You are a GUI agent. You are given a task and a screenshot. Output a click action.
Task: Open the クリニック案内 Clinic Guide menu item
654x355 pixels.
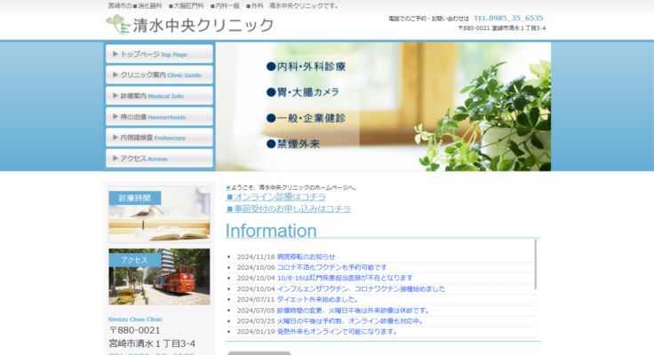click(x=159, y=75)
